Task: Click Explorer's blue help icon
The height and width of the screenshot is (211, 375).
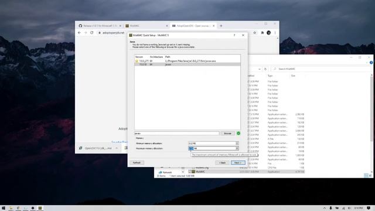Action: pos(371,63)
